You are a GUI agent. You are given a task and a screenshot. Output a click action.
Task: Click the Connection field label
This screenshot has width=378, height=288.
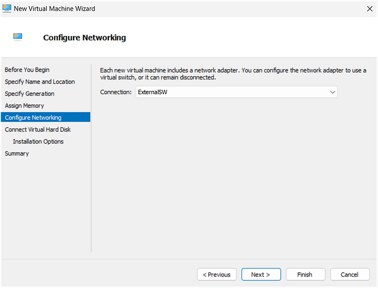coord(116,92)
